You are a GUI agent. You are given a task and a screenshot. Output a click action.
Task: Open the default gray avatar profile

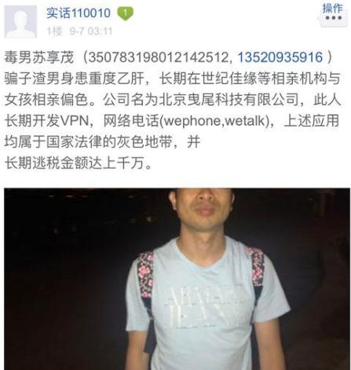tap(20, 21)
